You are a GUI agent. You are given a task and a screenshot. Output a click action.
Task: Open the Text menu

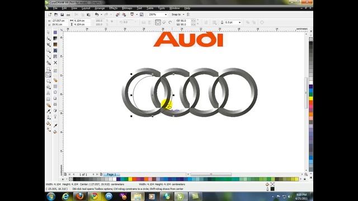click(139, 8)
